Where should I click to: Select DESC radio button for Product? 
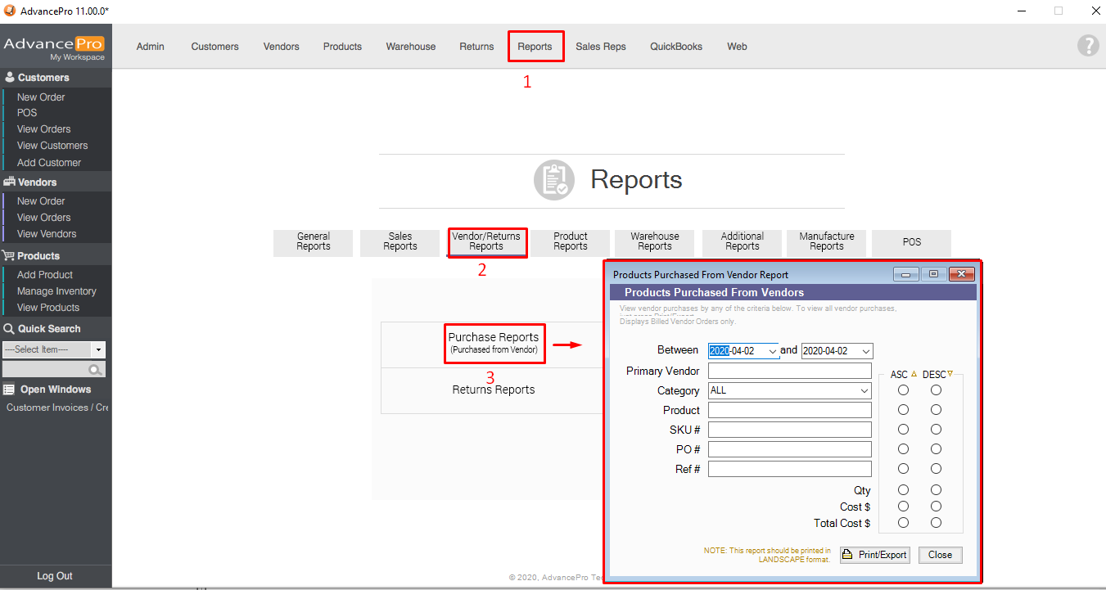click(x=936, y=410)
